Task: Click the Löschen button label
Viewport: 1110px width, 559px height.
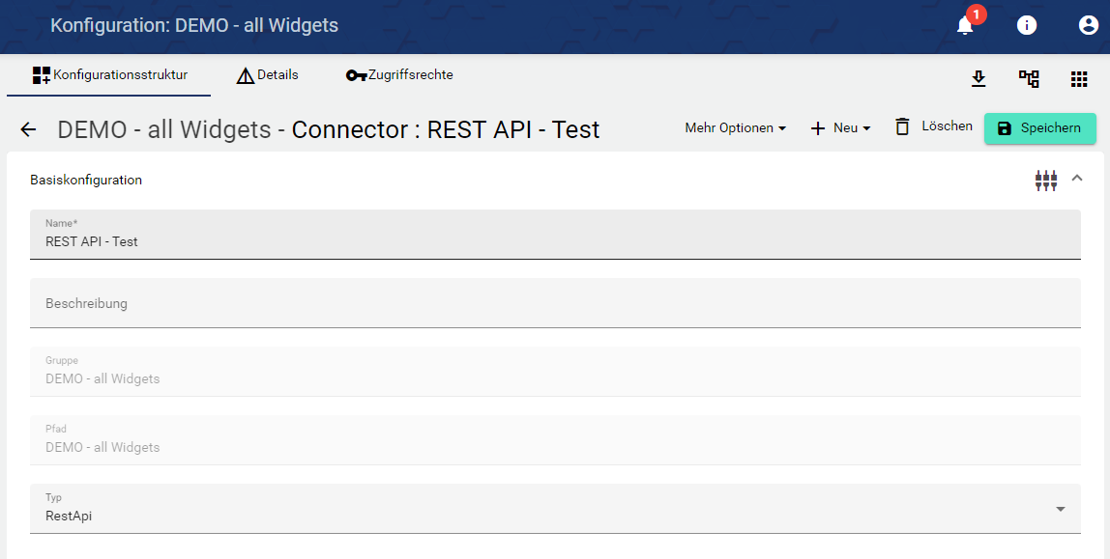Action: 947,126
